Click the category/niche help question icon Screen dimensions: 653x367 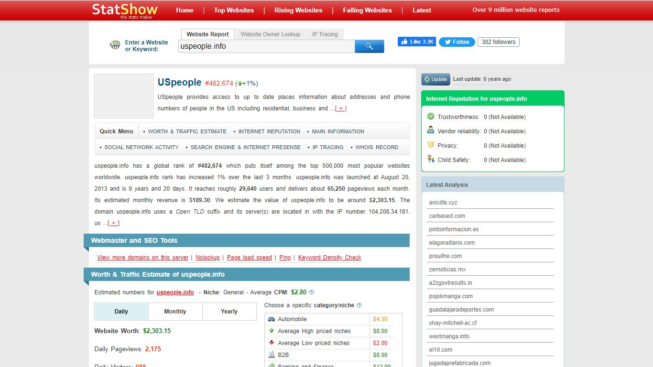(x=359, y=305)
